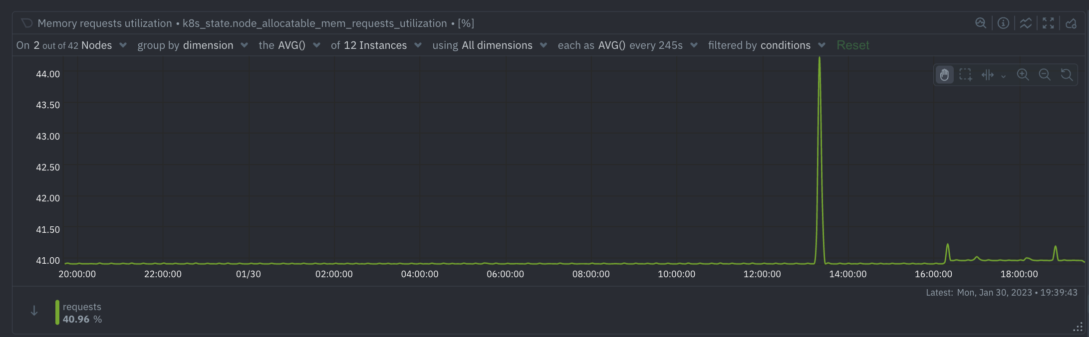The height and width of the screenshot is (337, 1089).
Task: Click the sort arrow in the legend
Action: click(34, 311)
